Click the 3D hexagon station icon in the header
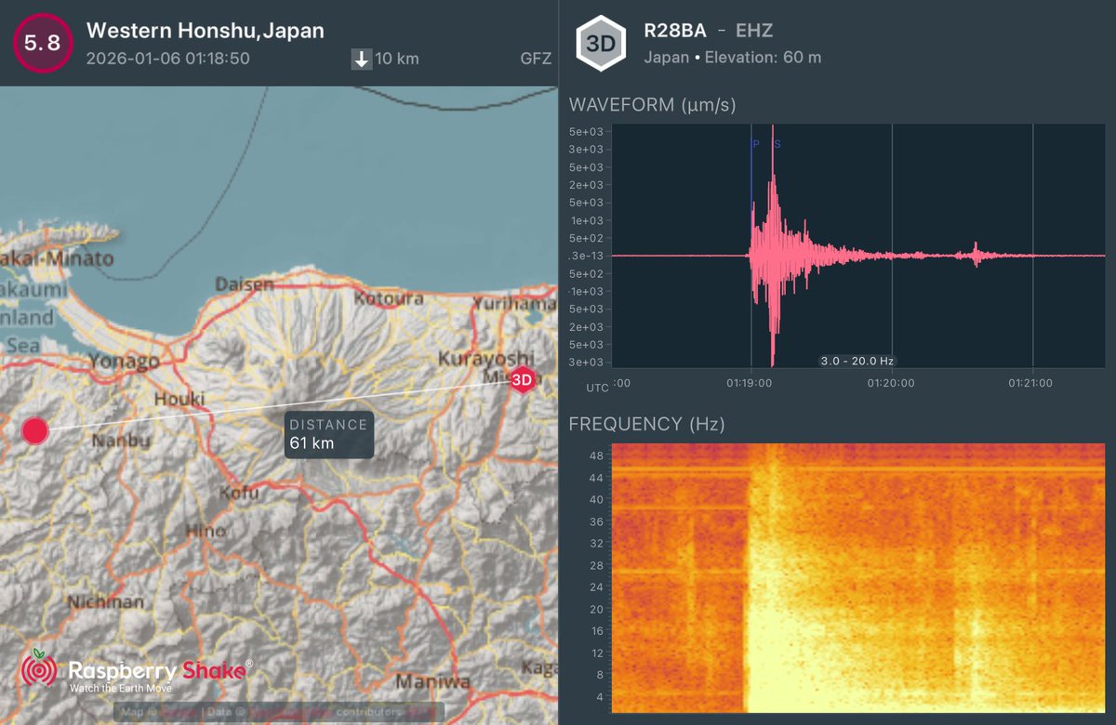 [x=601, y=42]
